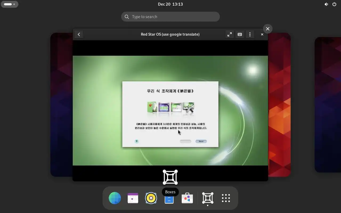Click the search field "Type to search"

pyautogui.click(x=170, y=17)
